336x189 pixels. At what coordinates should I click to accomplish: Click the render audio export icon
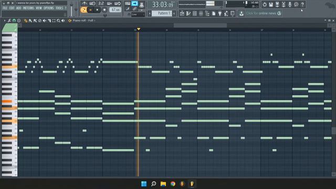click(277, 4)
